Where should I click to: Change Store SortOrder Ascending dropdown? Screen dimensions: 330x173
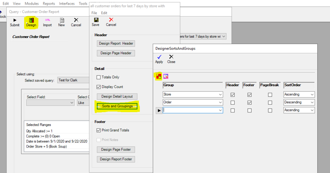click(299, 95)
